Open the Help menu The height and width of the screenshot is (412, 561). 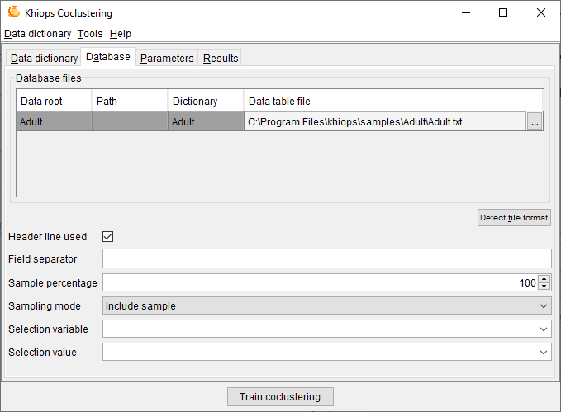121,34
